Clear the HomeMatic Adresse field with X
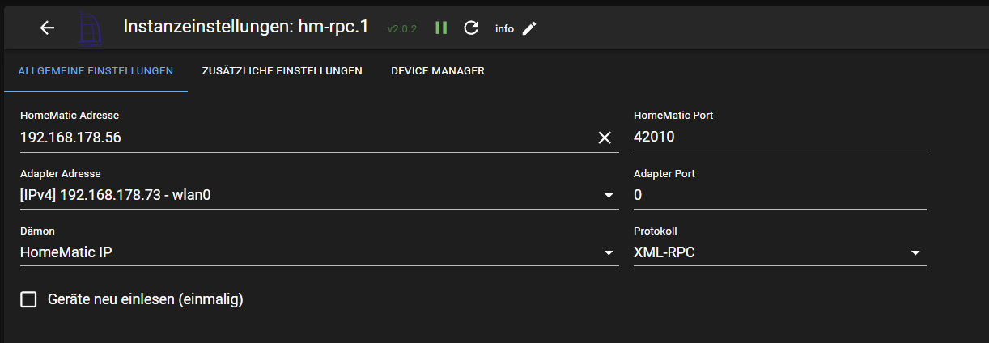Image resolution: width=989 pixels, height=343 pixels. tap(605, 138)
